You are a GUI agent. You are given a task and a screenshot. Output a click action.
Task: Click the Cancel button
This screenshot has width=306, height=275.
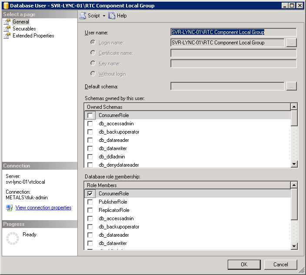pyautogui.click(x=281, y=265)
